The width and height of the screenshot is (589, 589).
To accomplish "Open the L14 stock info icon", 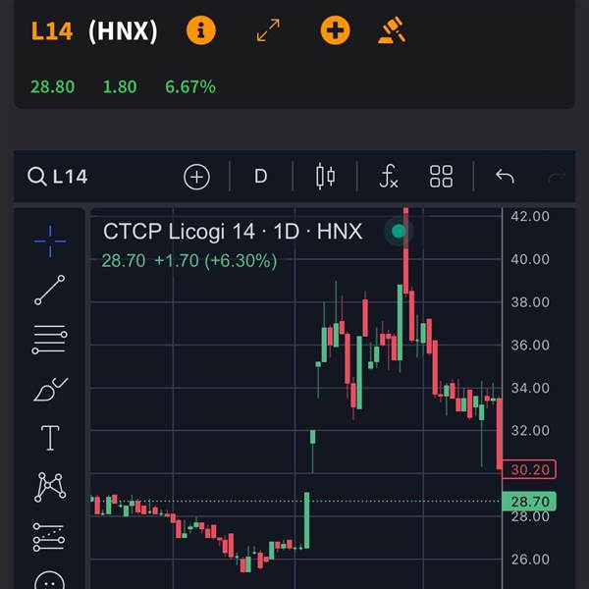I will pos(201,30).
